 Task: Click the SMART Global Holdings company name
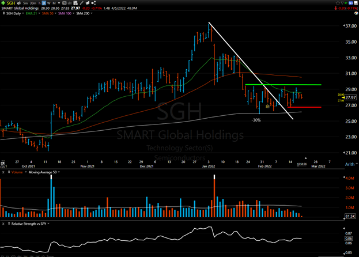click(x=20, y=8)
